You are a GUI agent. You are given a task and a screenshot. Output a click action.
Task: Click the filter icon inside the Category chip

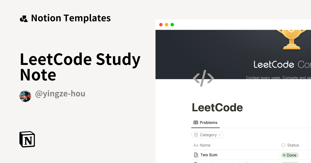click(x=196, y=135)
